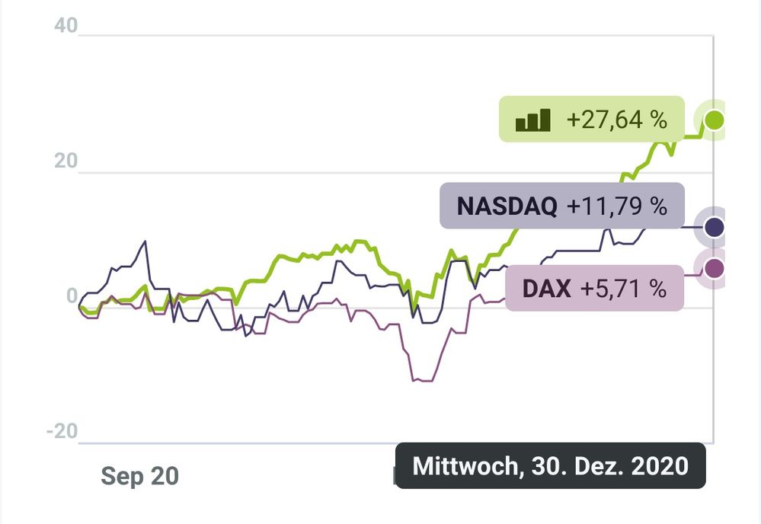The width and height of the screenshot is (761, 524).
Task: Click the early peak of the NASDAQ line
Action: point(145,241)
